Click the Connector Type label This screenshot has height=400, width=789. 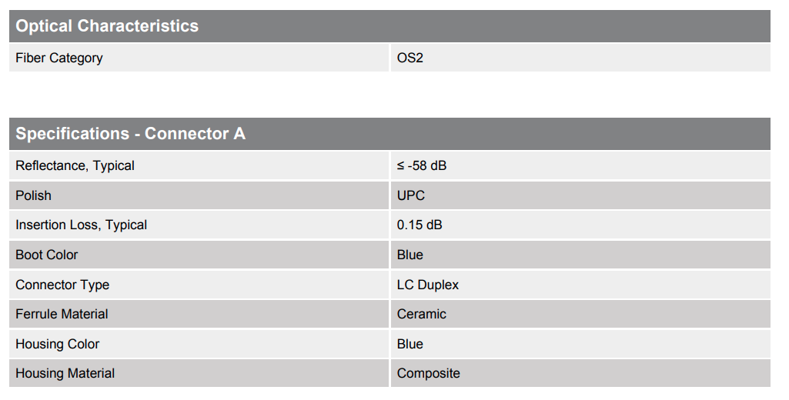(62, 285)
